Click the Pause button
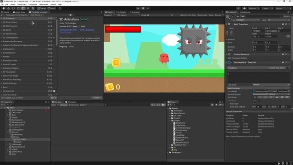293x165 pixels. 143,8
